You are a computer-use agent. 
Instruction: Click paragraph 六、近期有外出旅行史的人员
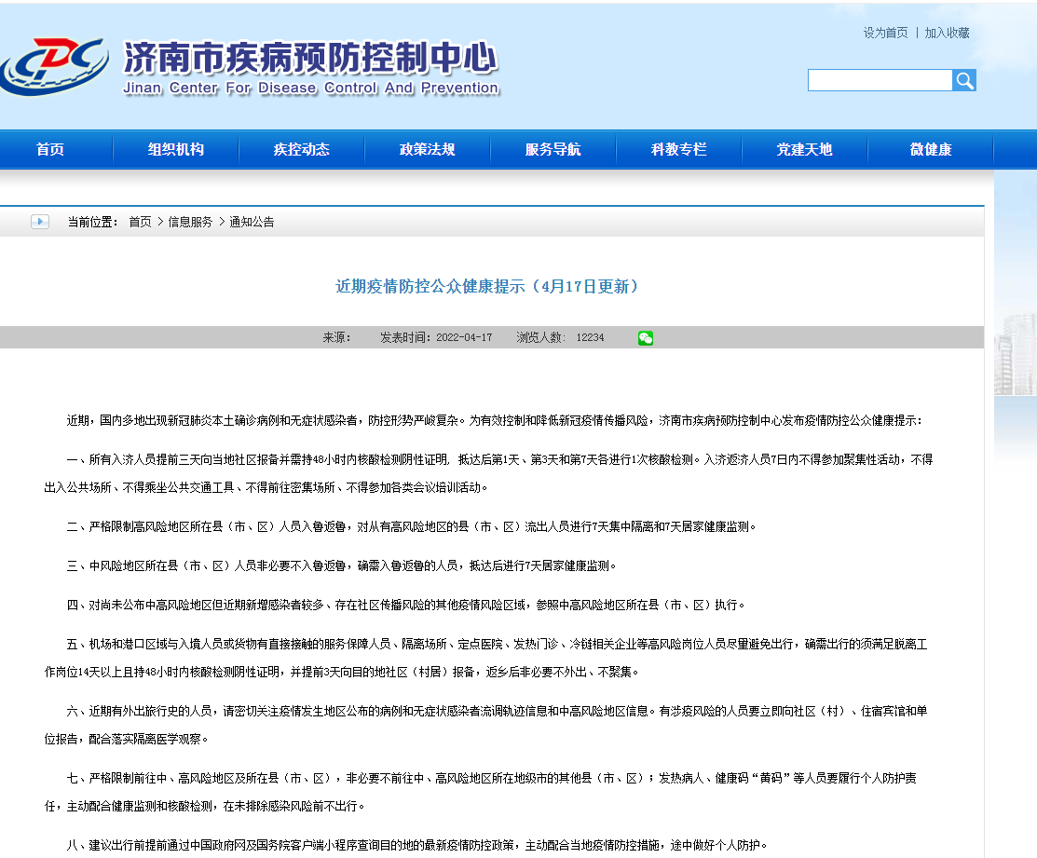pyautogui.click(x=486, y=725)
